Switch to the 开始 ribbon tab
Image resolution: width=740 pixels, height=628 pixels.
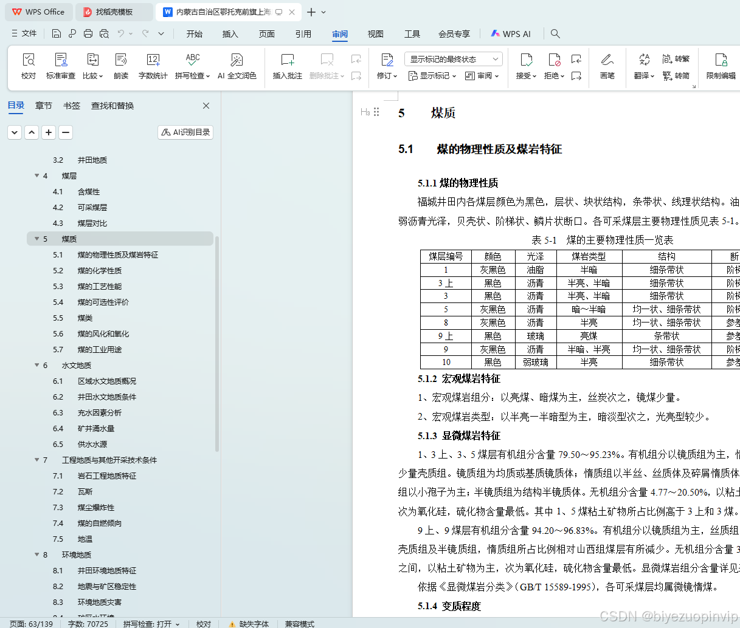pos(195,34)
